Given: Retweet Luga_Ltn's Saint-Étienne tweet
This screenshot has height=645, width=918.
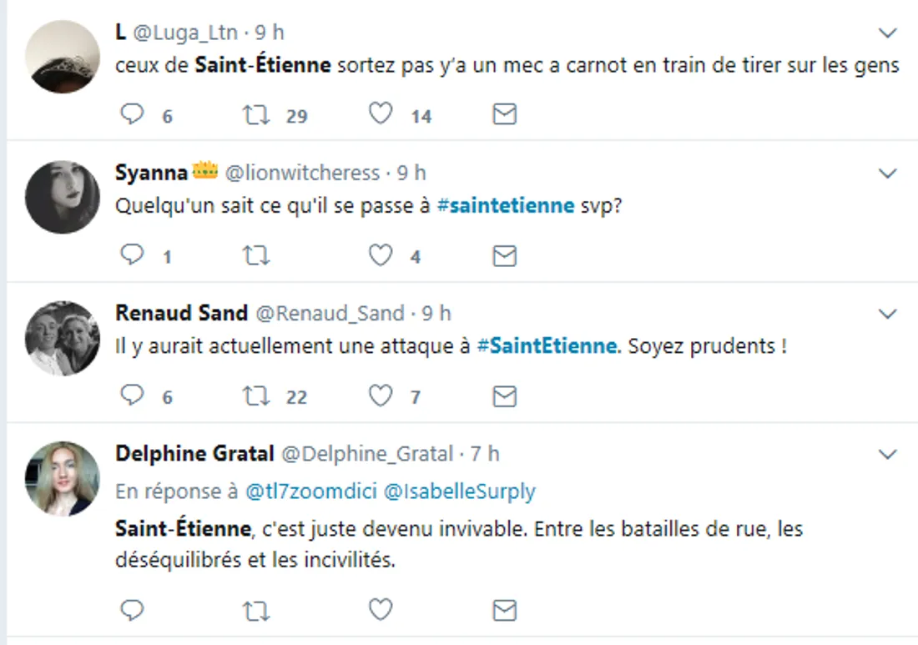Looking at the screenshot, I should (x=255, y=114).
